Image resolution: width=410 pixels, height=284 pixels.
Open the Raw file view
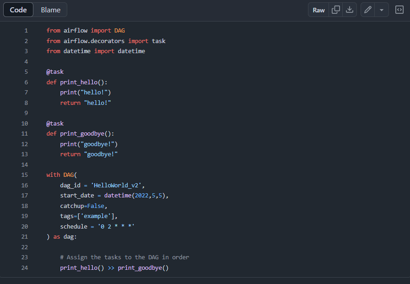pos(318,10)
